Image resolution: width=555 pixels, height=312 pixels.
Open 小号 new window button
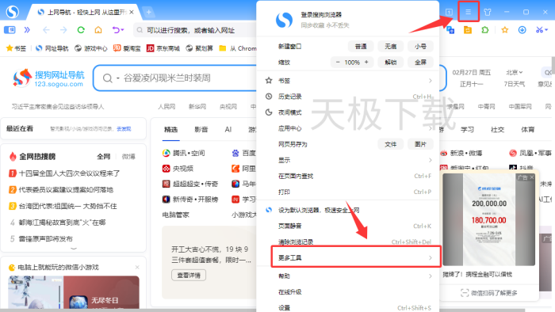pyautogui.click(x=420, y=46)
